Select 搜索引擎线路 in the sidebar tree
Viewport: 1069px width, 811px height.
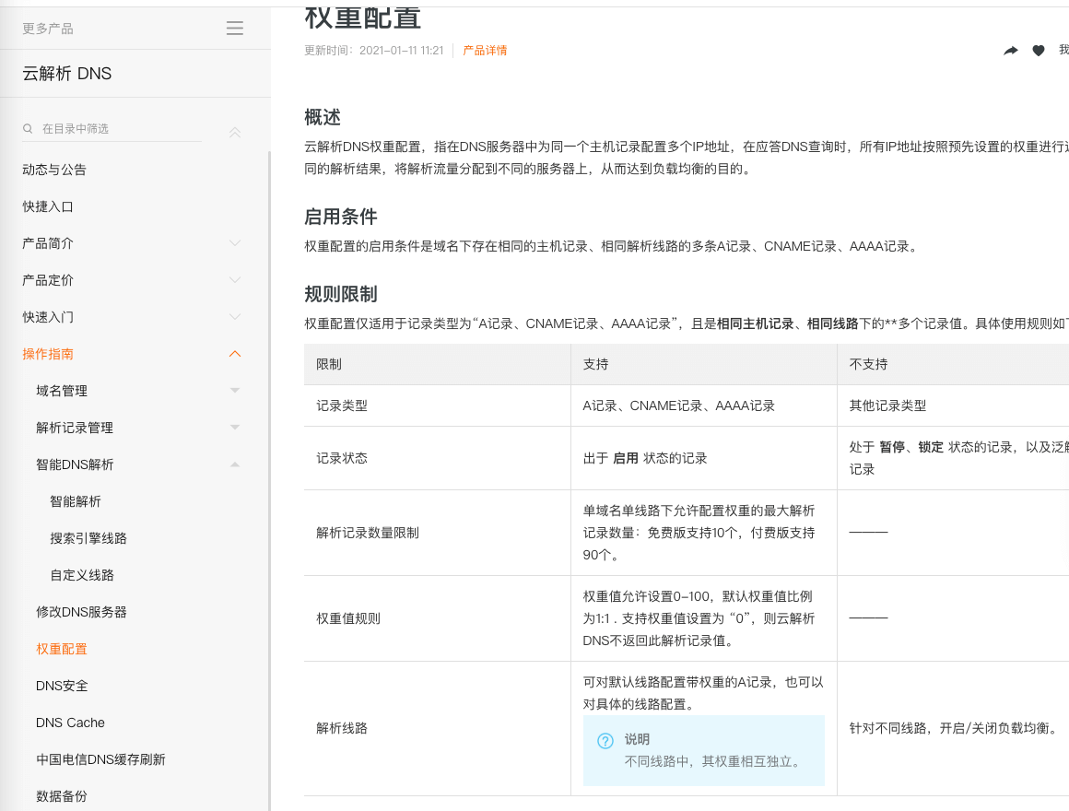(x=88, y=538)
